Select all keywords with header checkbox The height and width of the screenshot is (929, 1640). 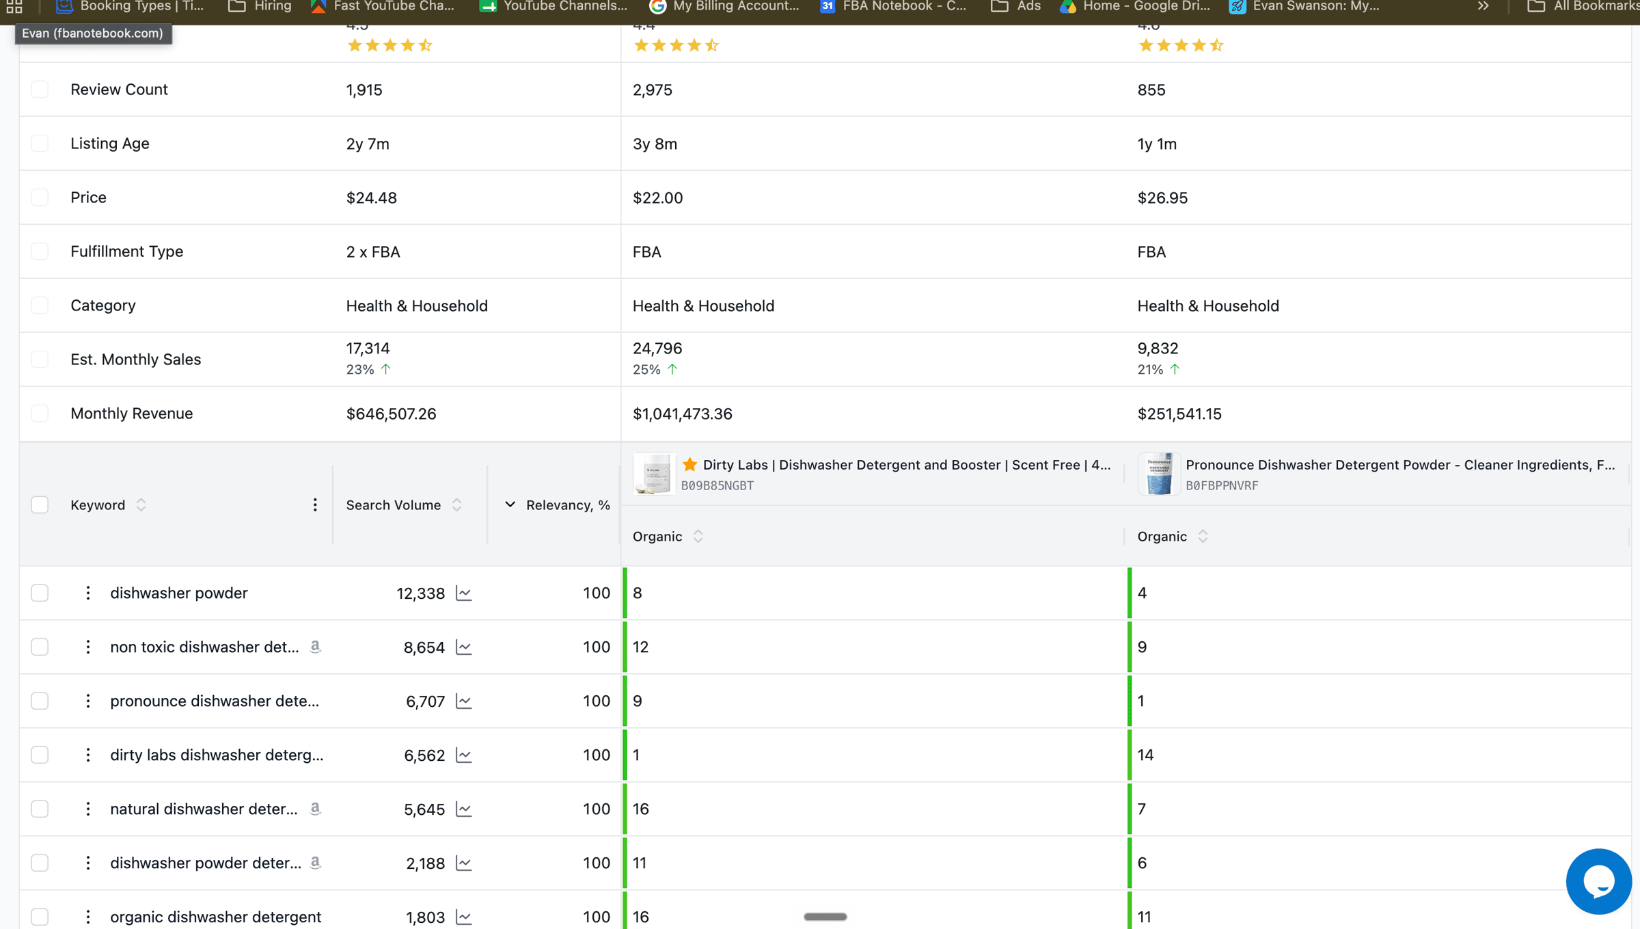[x=40, y=504]
